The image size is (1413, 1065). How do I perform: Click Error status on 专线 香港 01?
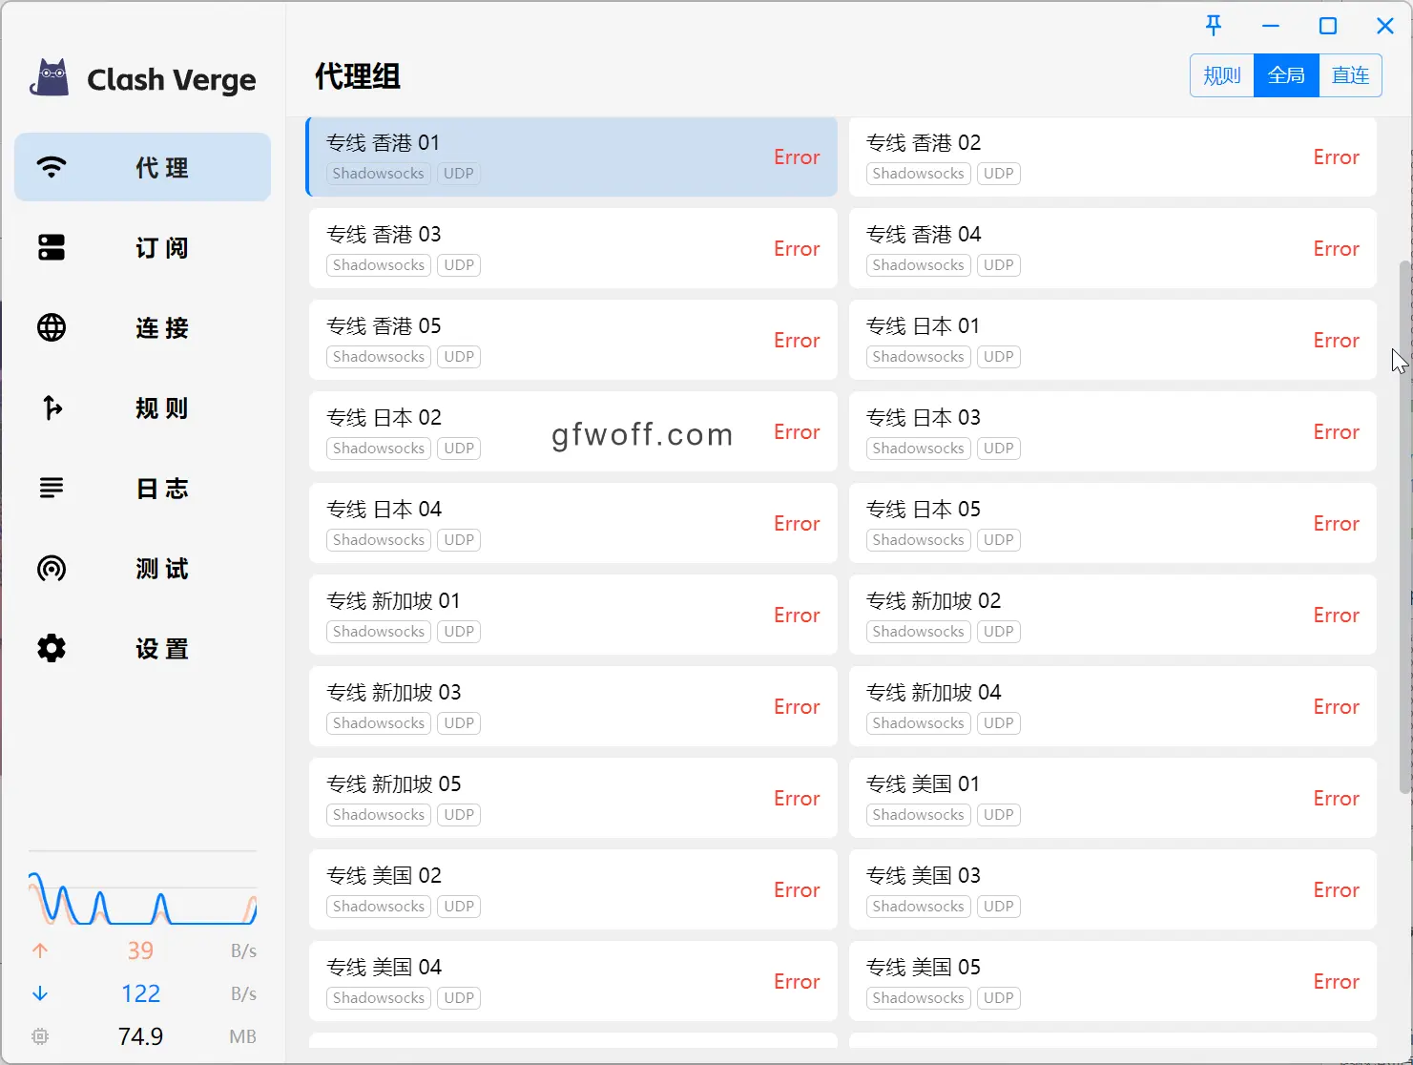797,157
